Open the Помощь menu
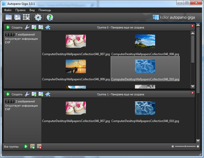 click(45, 10)
